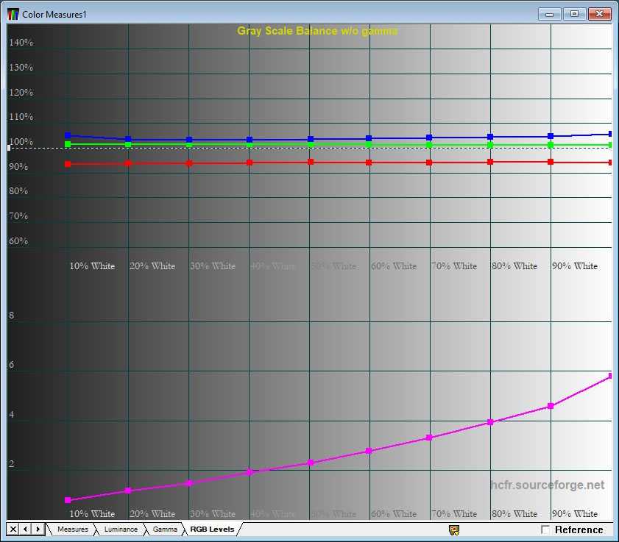Click the yellow mask icon in bottom bar
This screenshot has height=542, width=619.
point(454,529)
